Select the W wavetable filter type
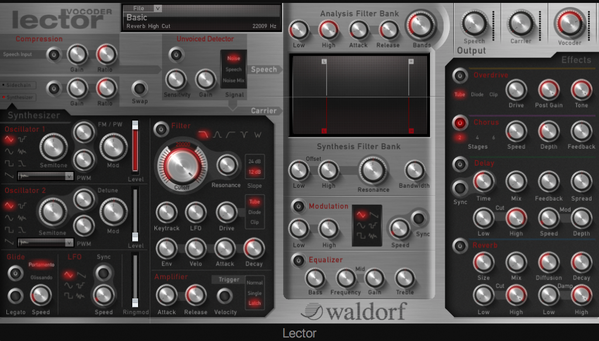Image resolution: width=599 pixels, height=341 pixels. (258, 135)
